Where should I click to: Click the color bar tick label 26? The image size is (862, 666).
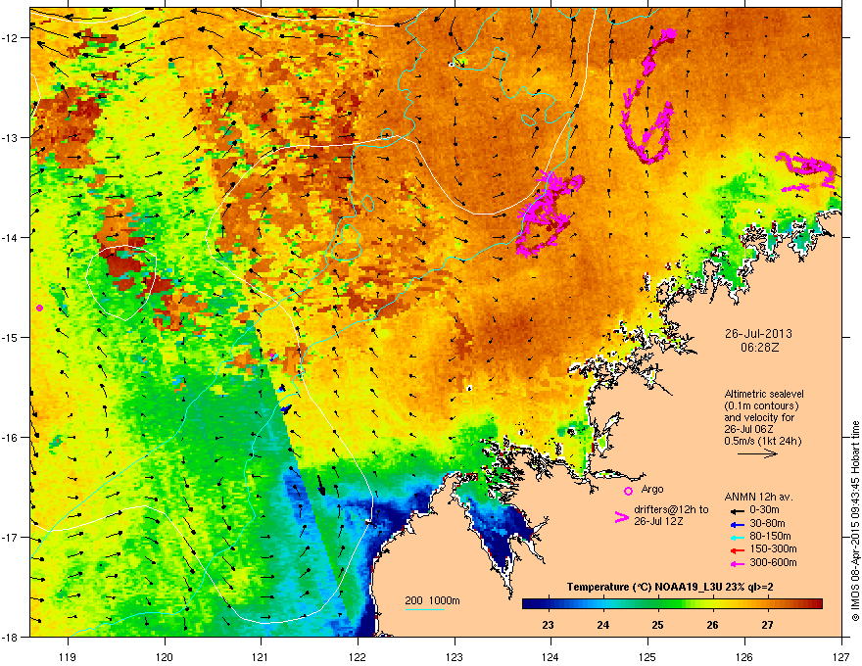click(712, 625)
